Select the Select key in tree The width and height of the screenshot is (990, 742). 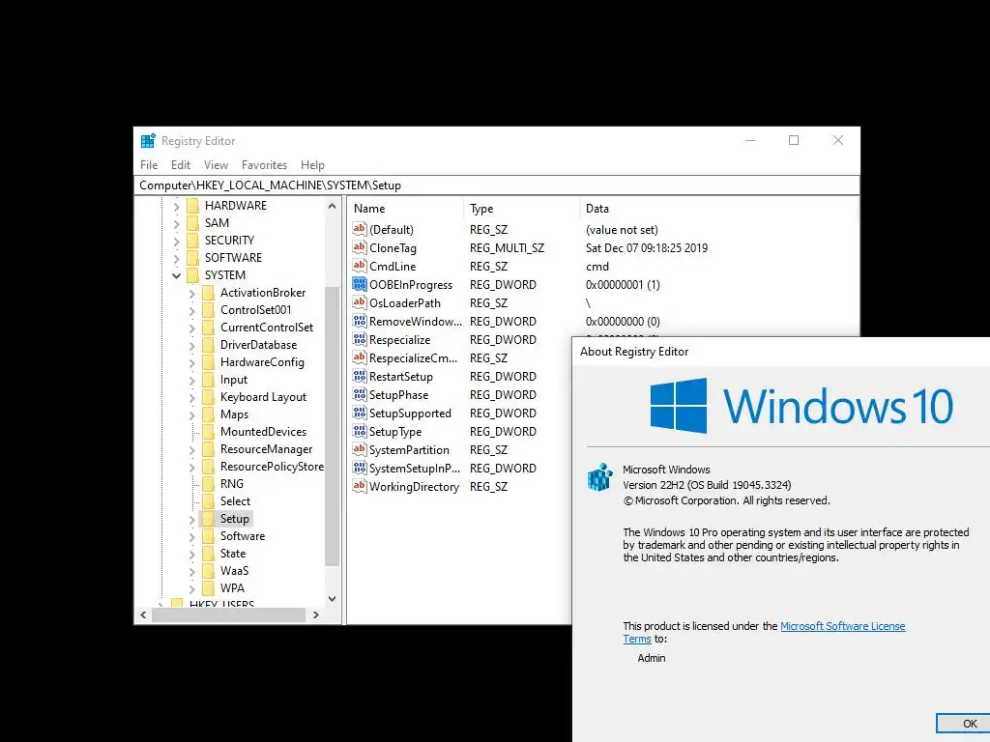click(235, 501)
